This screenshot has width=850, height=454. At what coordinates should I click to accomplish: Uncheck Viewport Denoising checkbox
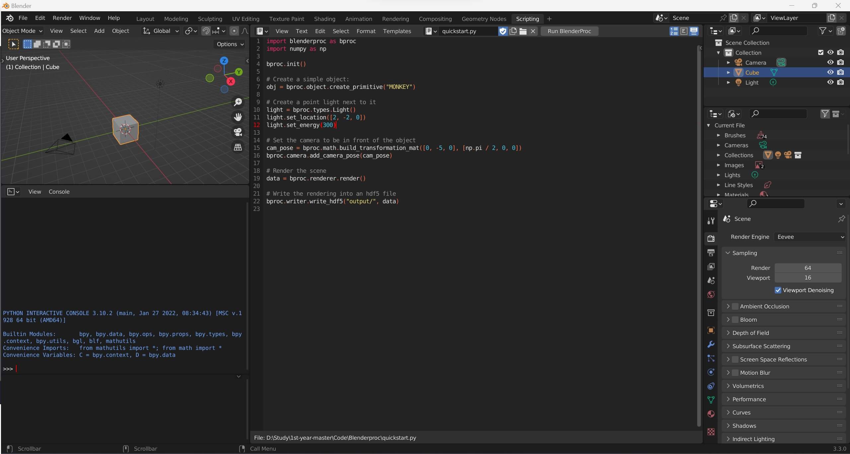(x=778, y=290)
